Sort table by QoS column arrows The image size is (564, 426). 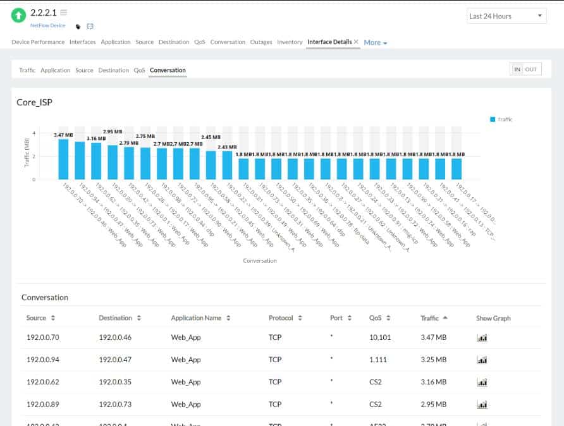[388, 318]
